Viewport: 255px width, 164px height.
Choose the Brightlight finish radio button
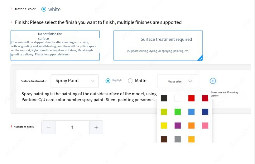point(108,81)
